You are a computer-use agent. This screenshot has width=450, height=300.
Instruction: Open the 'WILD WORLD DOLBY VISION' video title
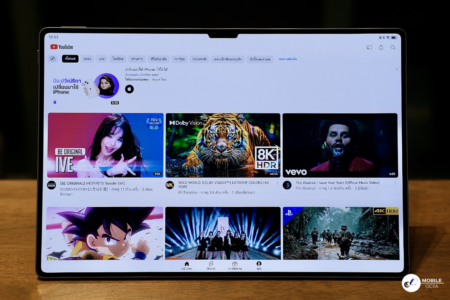pos(223,184)
